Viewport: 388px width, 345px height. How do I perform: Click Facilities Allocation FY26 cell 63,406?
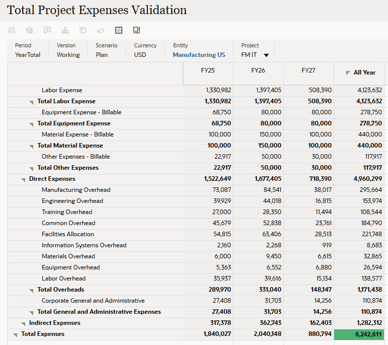pos(258,234)
